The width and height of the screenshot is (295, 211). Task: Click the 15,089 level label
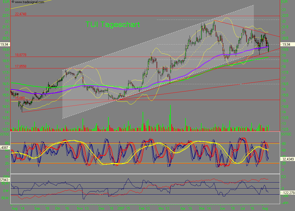[20, 97]
